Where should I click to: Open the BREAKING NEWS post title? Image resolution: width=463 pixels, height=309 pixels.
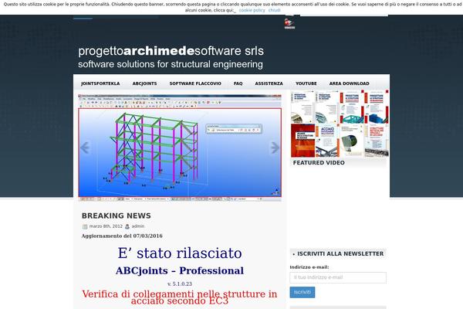pyautogui.click(x=117, y=216)
